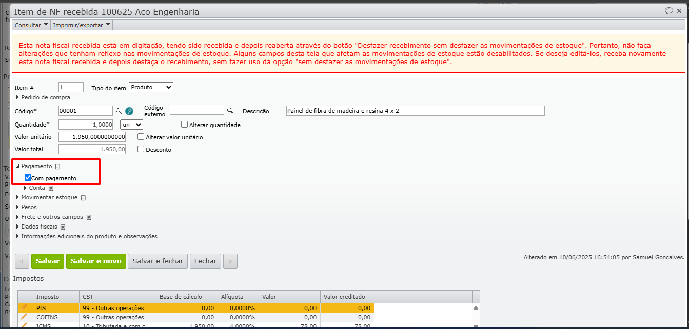Image resolution: width=689 pixels, height=329 pixels.
Task: Select the PIS tax row
Action: click(196, 308)
